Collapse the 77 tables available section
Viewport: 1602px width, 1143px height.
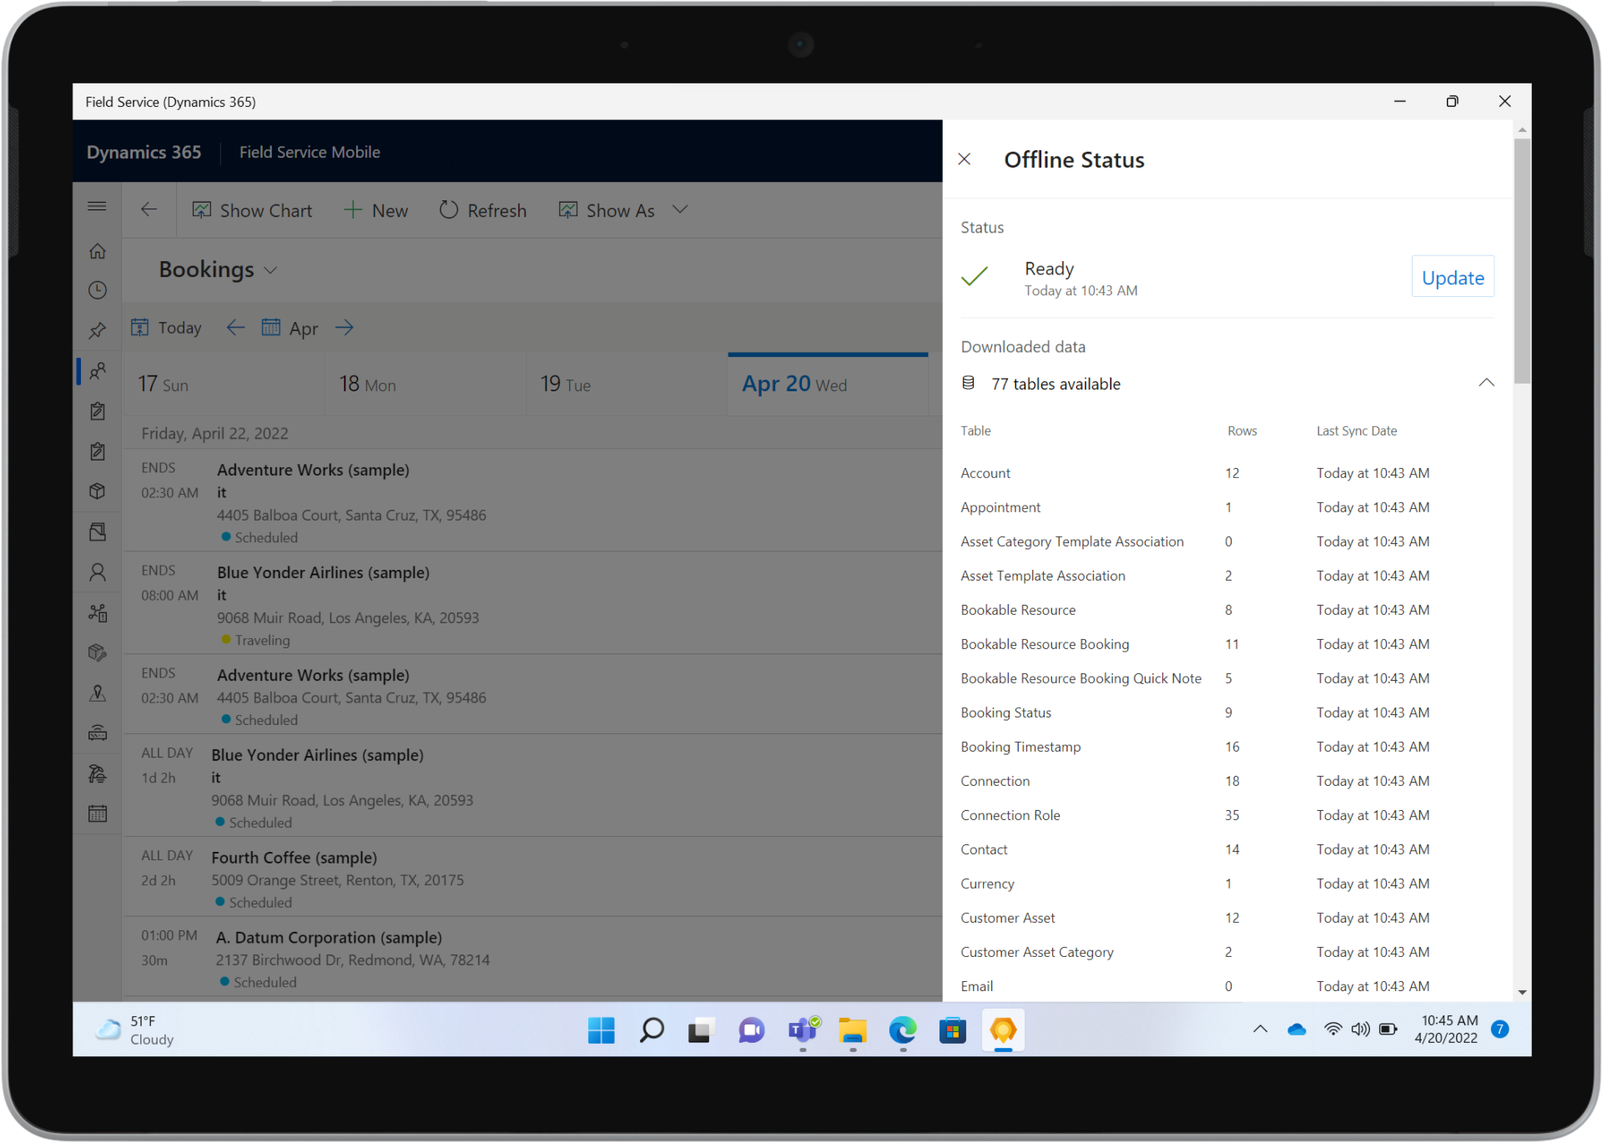click(1487, 382)
